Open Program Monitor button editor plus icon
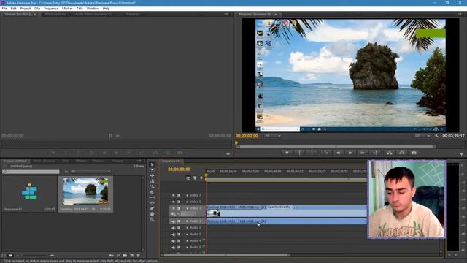Viewport: 467px width, 263px height. (461, 154)
